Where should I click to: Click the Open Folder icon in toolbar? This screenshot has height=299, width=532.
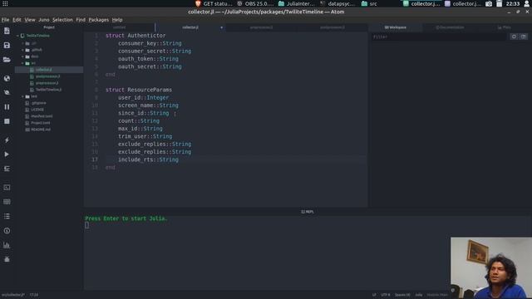(x=7, y=60)
